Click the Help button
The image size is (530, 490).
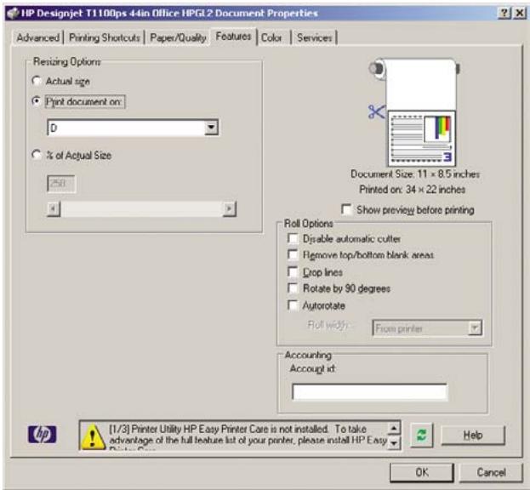click(472, 435)
